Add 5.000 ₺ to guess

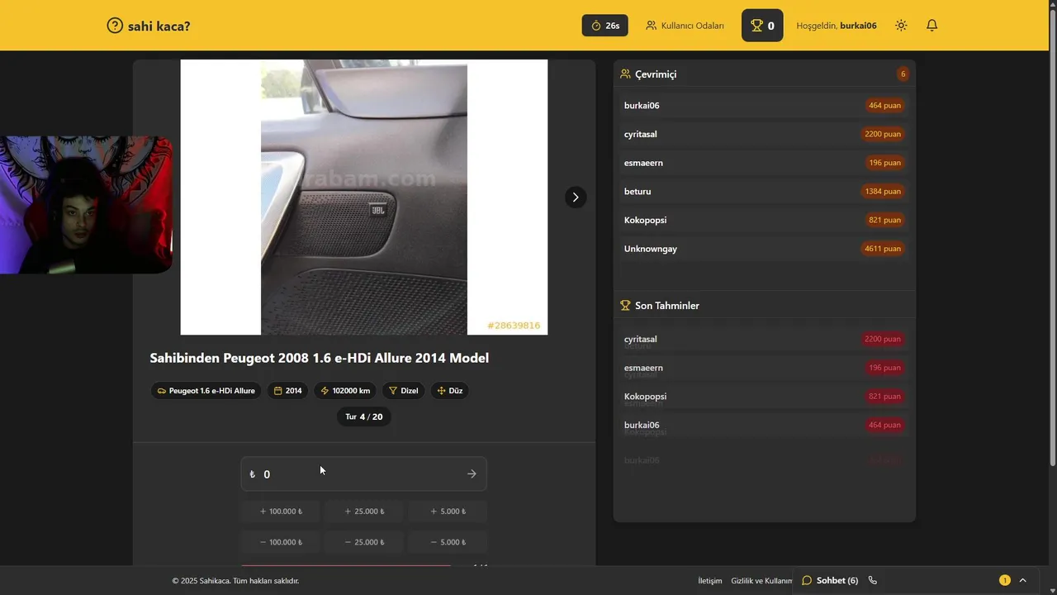click(448, 512)
